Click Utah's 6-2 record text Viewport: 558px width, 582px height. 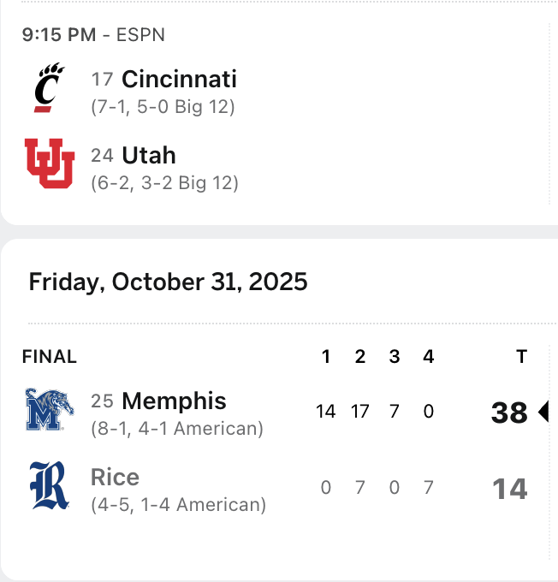(164, 183)
